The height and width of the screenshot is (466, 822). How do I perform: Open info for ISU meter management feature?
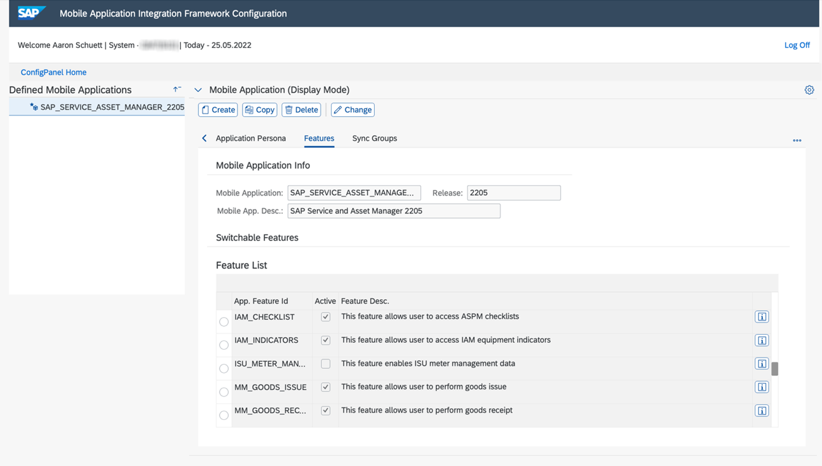(x=762, y=364)
